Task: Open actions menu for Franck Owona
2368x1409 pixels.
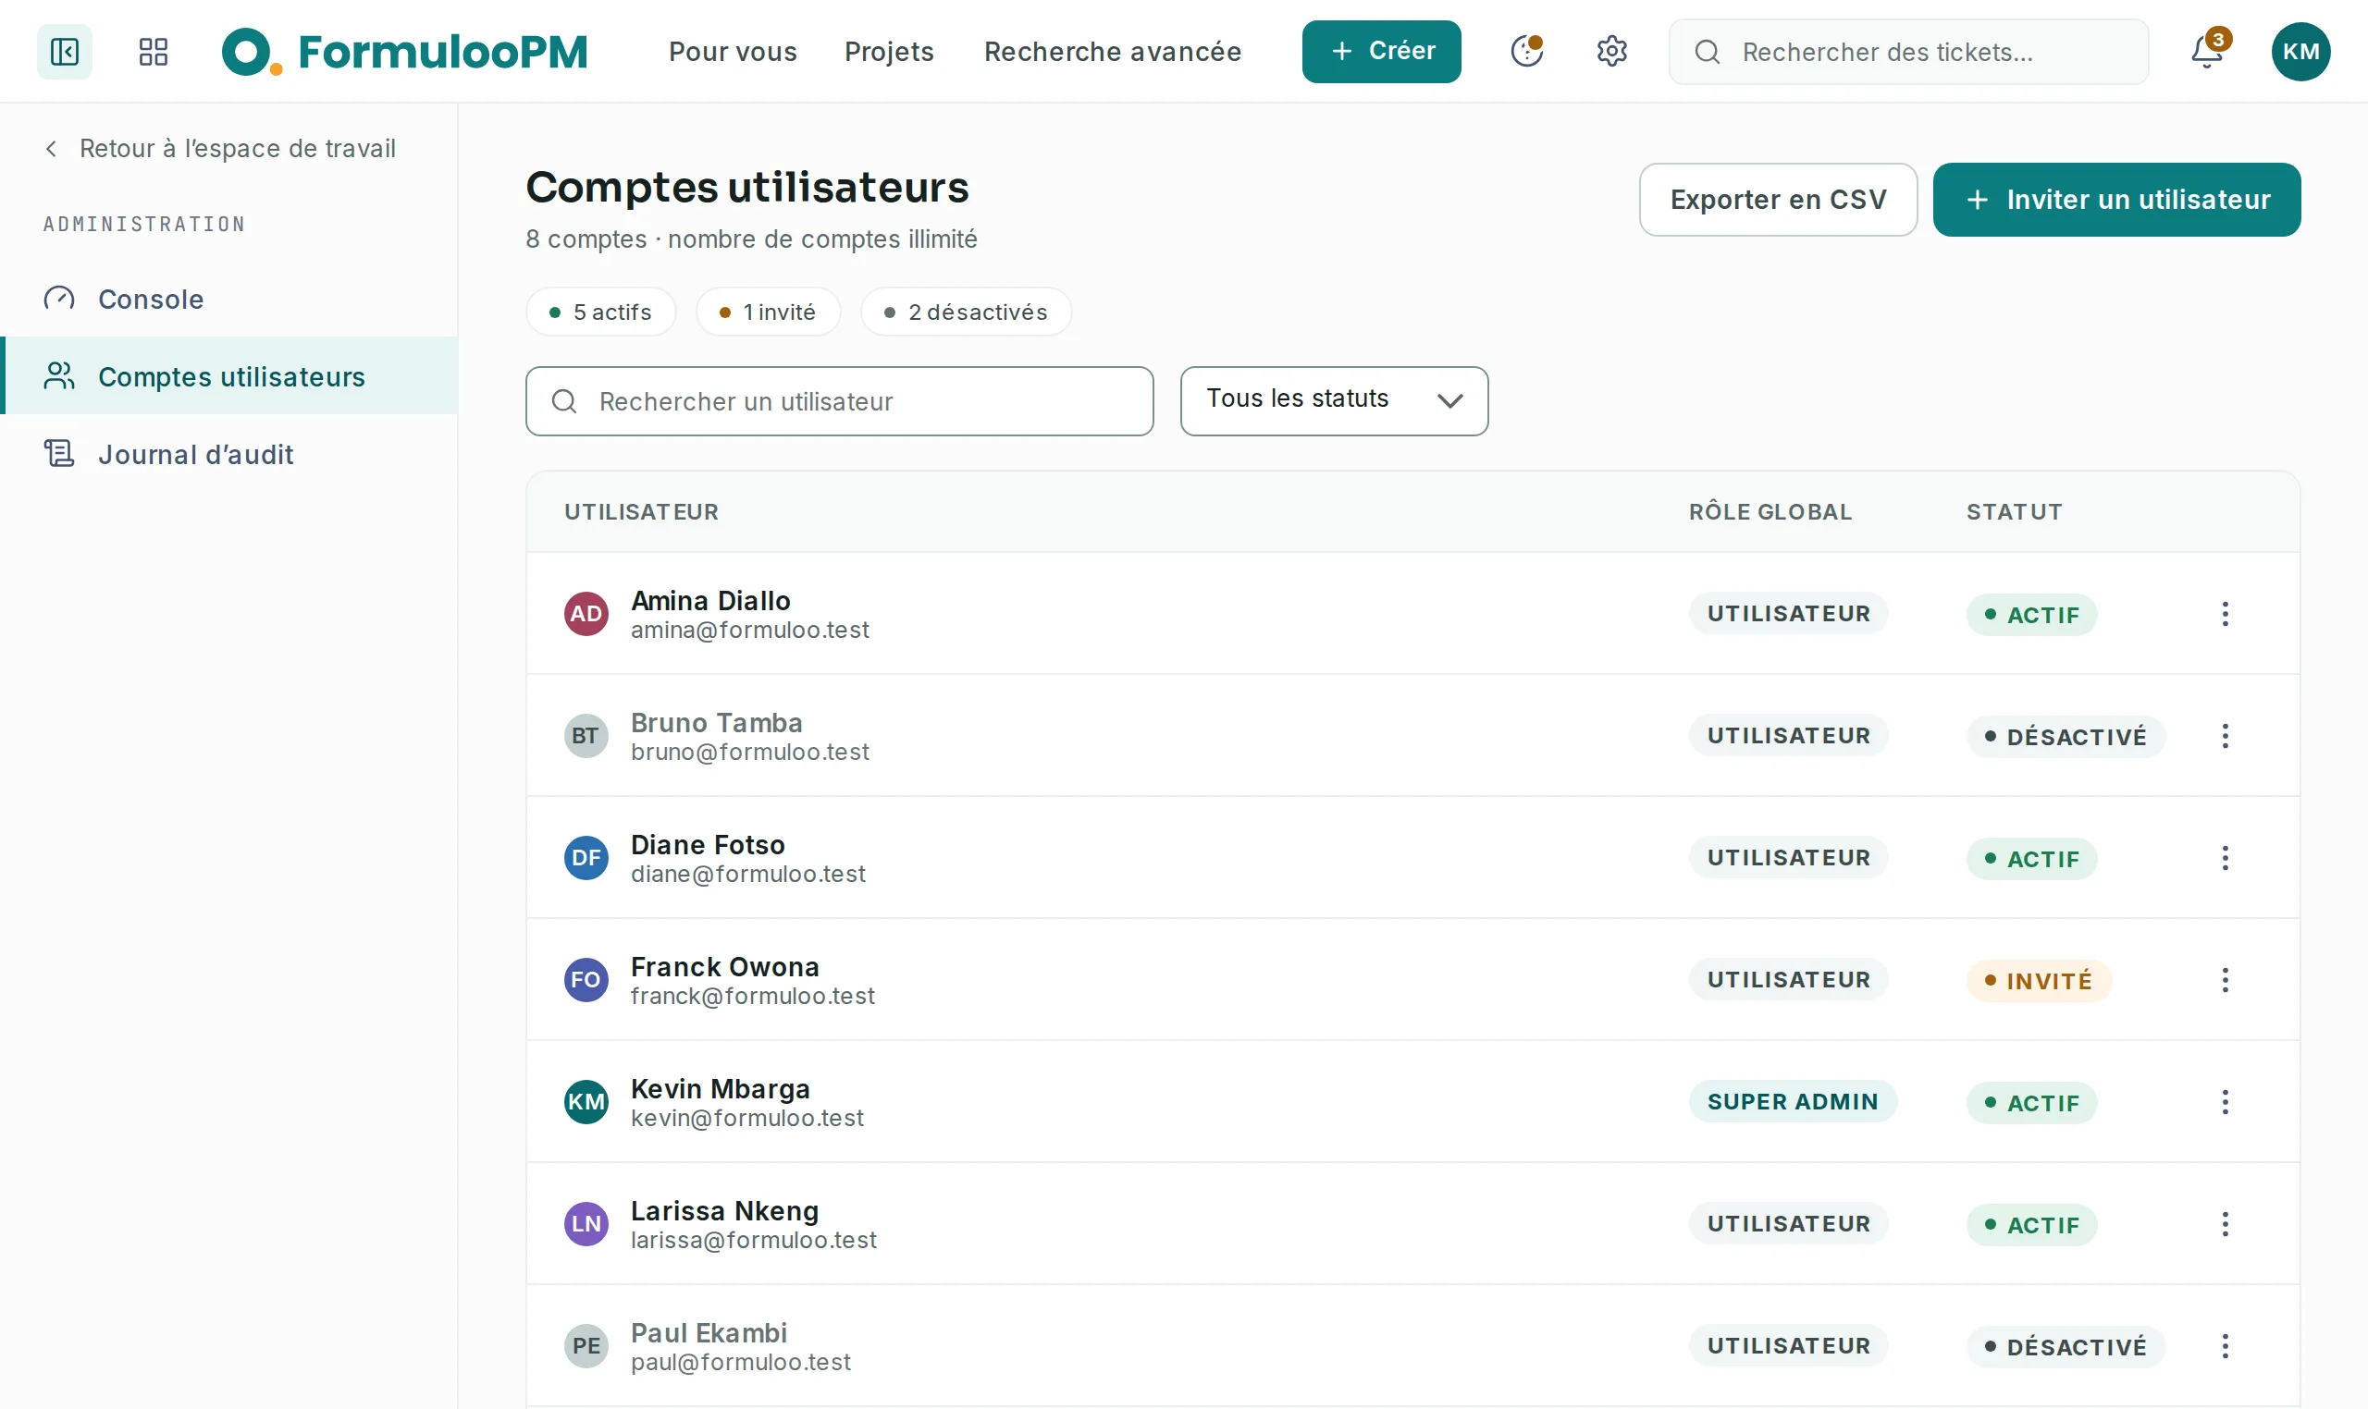Action: (2225, 980)
